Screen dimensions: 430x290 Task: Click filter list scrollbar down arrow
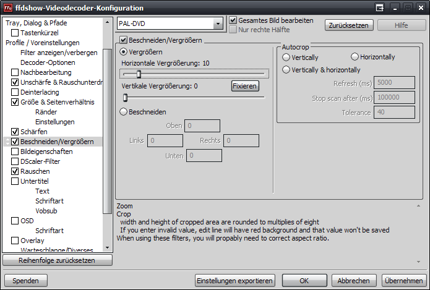[107, 248]
